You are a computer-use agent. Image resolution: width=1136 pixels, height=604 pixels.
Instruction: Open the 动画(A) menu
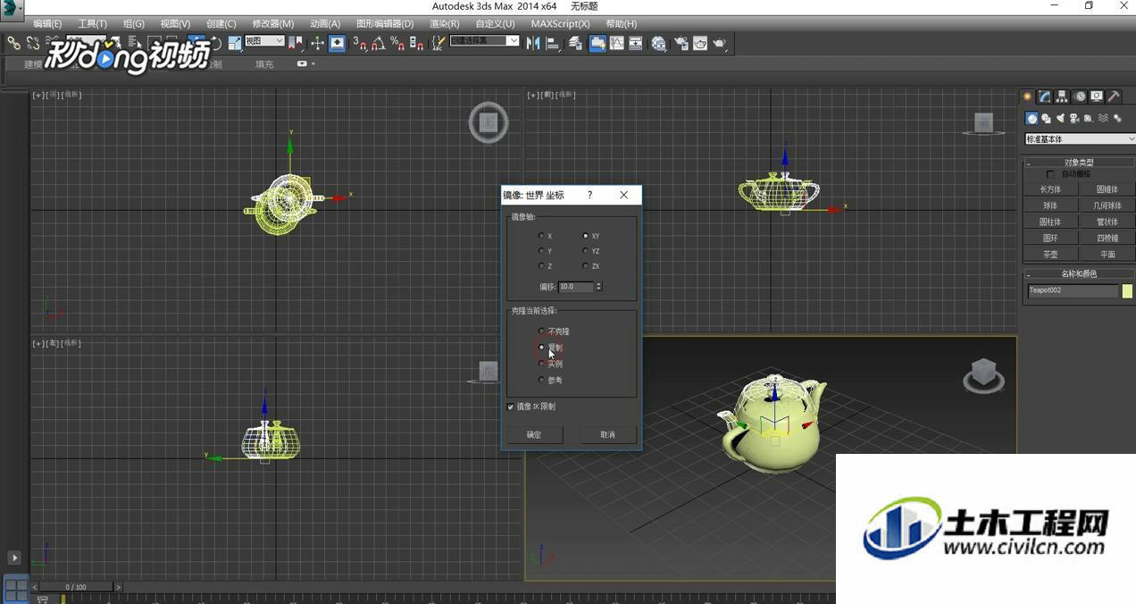[x=325, y=23]
